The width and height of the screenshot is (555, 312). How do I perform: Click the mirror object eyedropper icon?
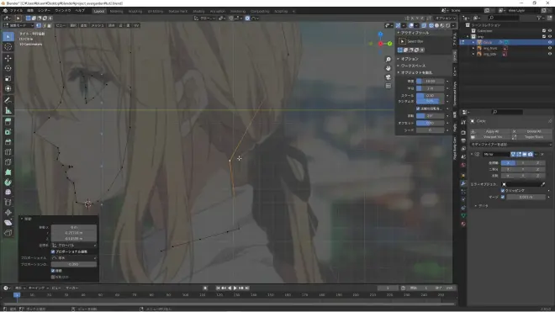(543, 184)
